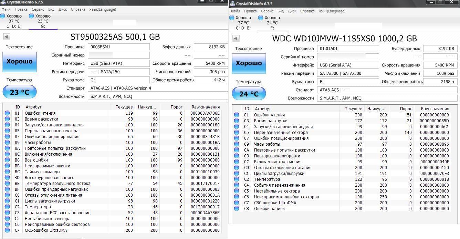
Task: Click Режим передачи field SATA/300 | SATA/300
Action: point(348,73)
